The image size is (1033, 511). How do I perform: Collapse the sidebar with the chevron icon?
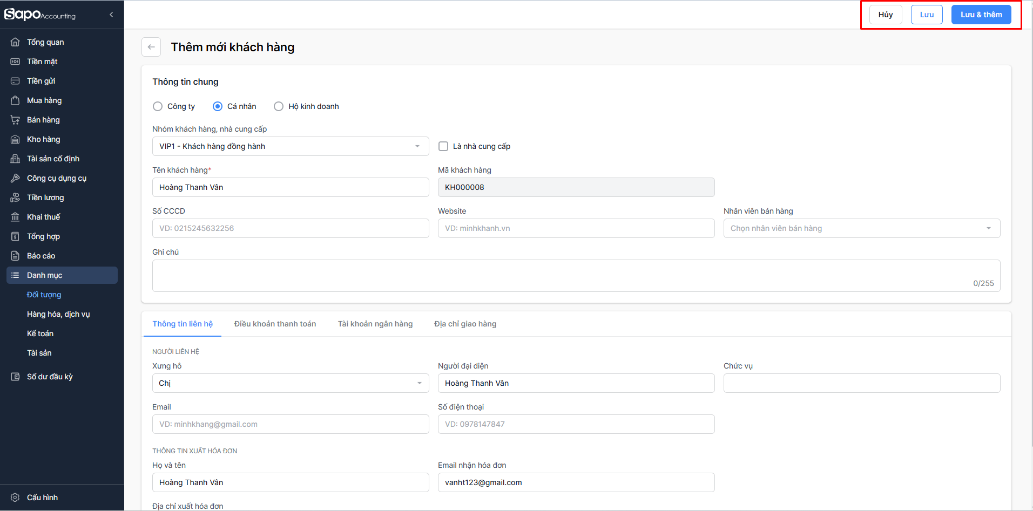click(x=111, y=15)
